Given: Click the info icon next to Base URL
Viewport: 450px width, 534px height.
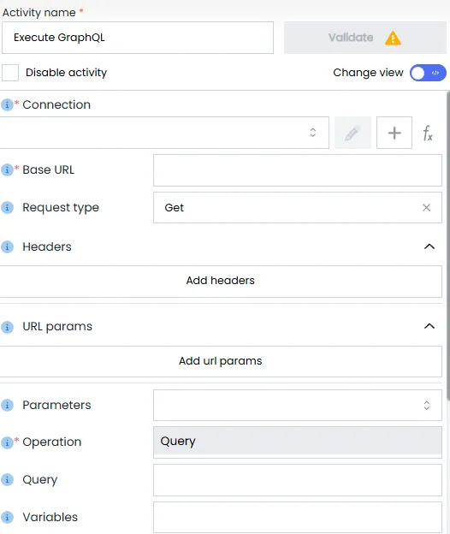Looking at the screenshot, I should [x=7, y=169].
